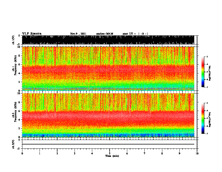222x172 pixels.
Task: Click the "VLF Spectra" title text
Action: (32, 33)
